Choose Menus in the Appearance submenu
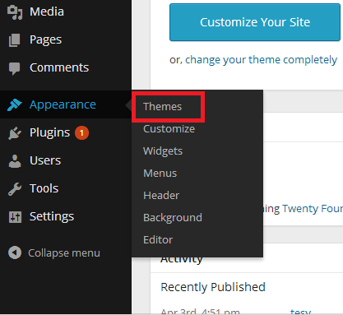343x315 pixels. (x=160, y=174)
